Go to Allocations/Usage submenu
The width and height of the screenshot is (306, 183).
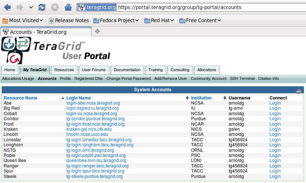click(18, 79)
